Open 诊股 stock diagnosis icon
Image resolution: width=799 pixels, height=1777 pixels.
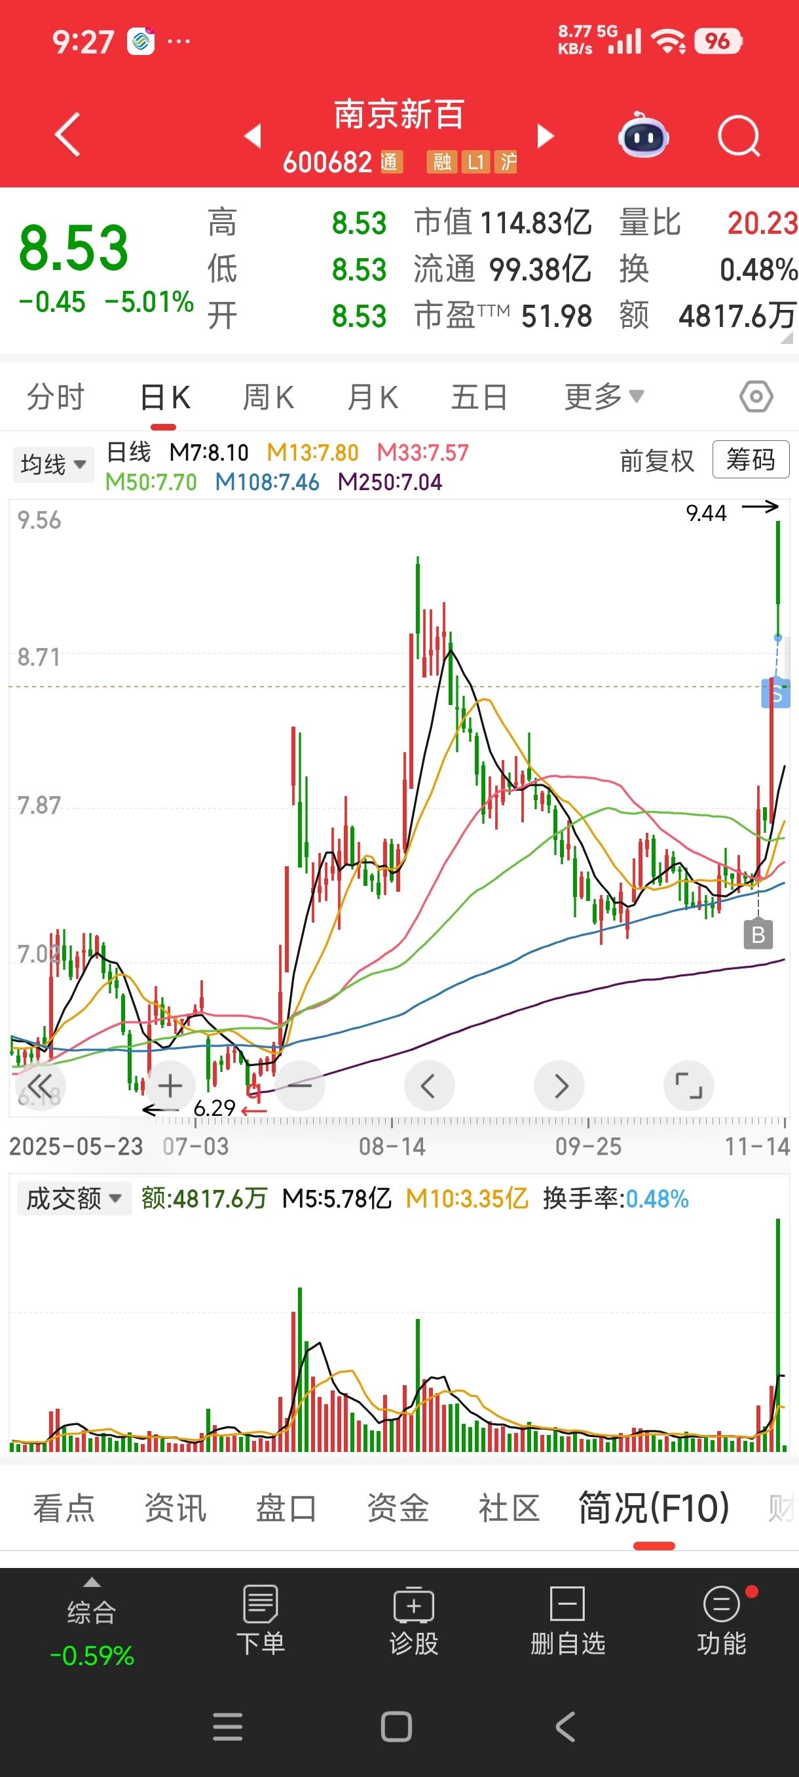pyautogui.click(x=414, y=1620)
